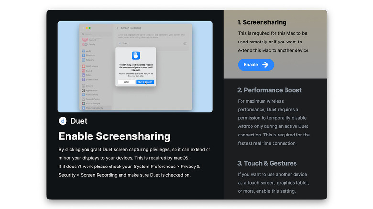Click the blue hand privacy icon

136,55
